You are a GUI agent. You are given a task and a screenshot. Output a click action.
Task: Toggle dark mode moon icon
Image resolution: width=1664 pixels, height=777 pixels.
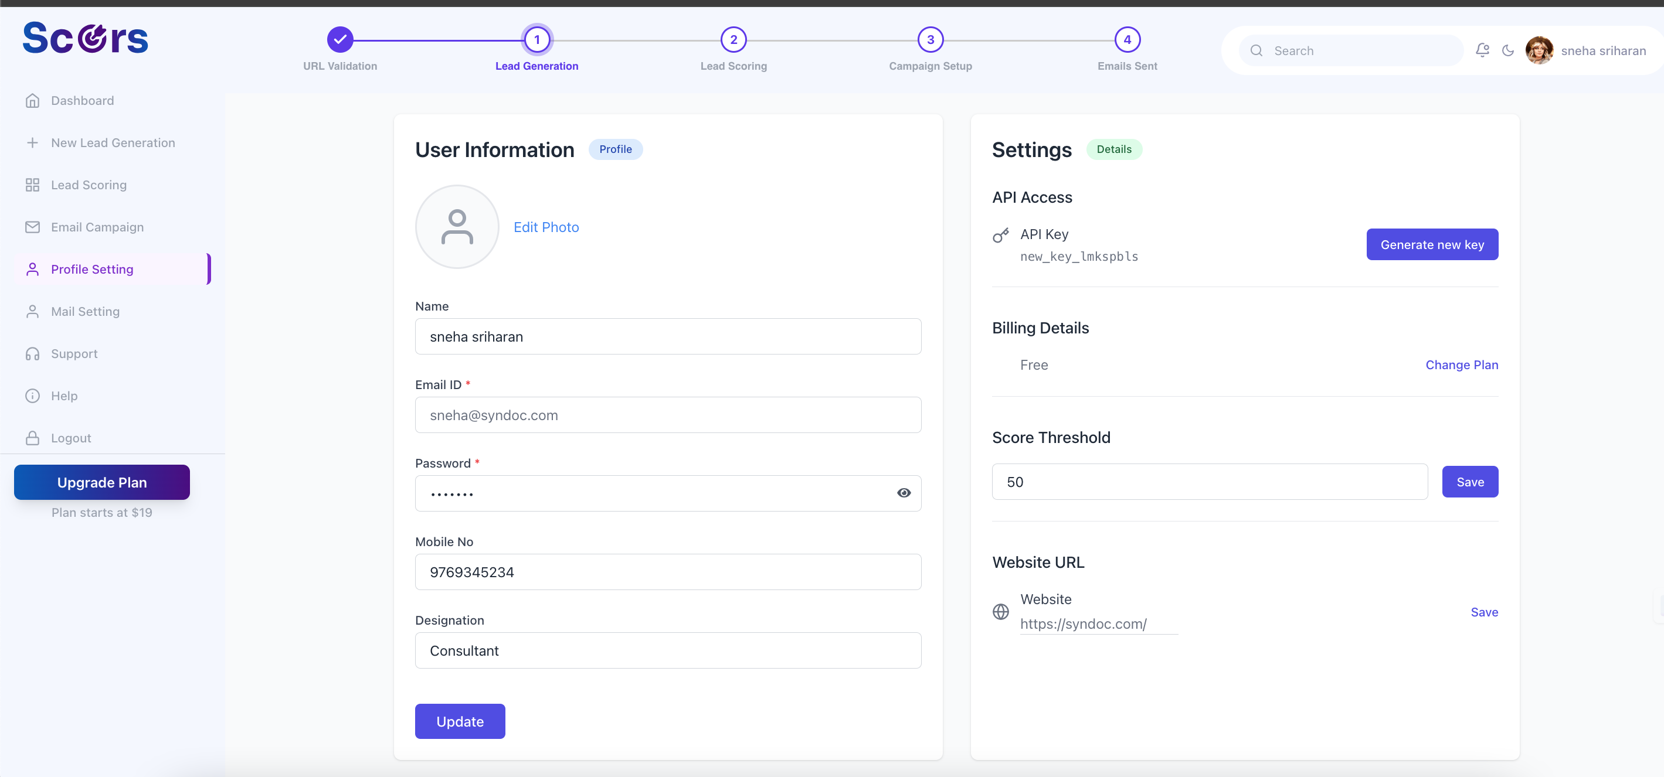(1507, 50)
